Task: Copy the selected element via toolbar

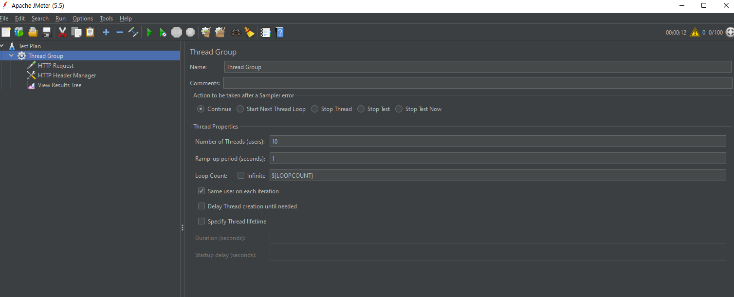Action: tap(76, 32)
